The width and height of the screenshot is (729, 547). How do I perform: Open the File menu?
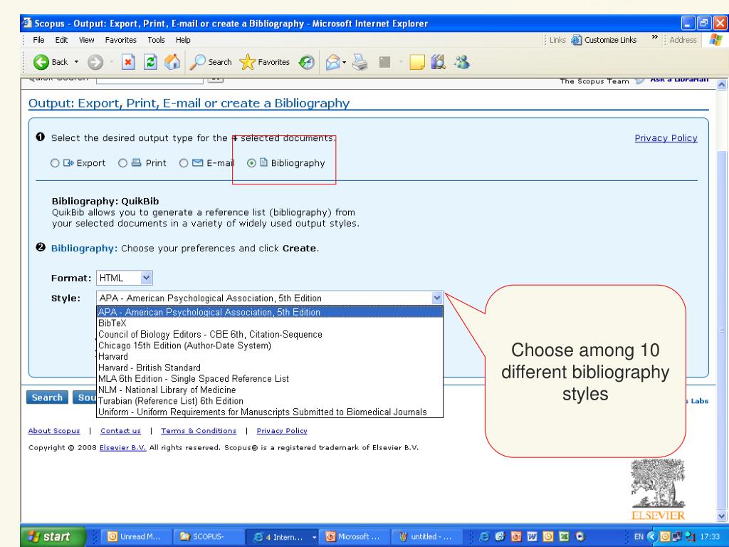coord(38,40)
